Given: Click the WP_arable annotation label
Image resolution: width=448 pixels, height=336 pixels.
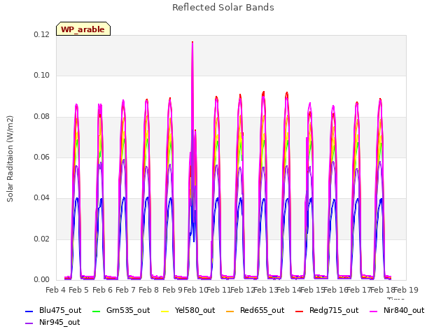Looking at the screenshot, I should pos(83,29).
